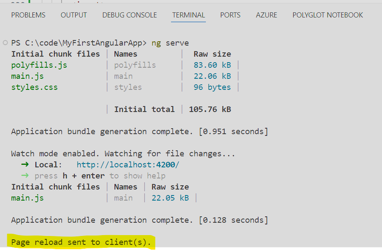Show the PORTS tab

point(230,15)
